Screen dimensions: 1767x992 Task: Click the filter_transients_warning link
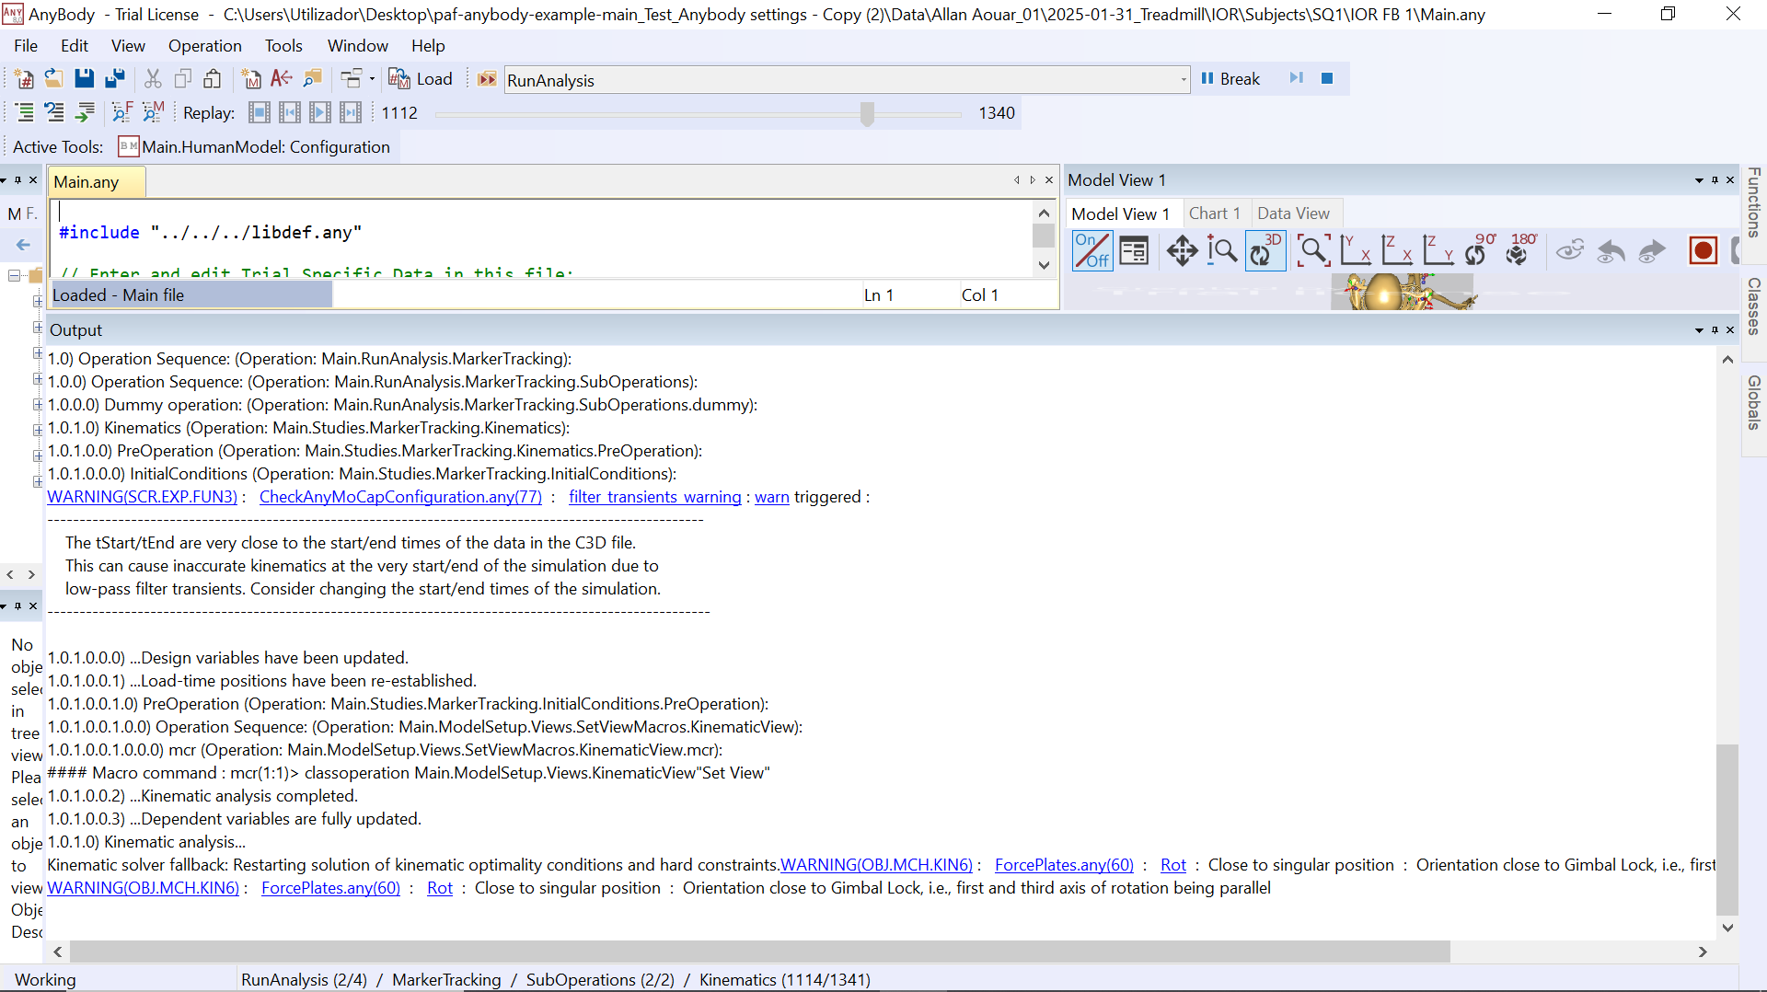click(654, 497)
